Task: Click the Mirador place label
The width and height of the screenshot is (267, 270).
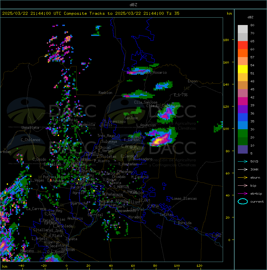Action: coord(135,217)
